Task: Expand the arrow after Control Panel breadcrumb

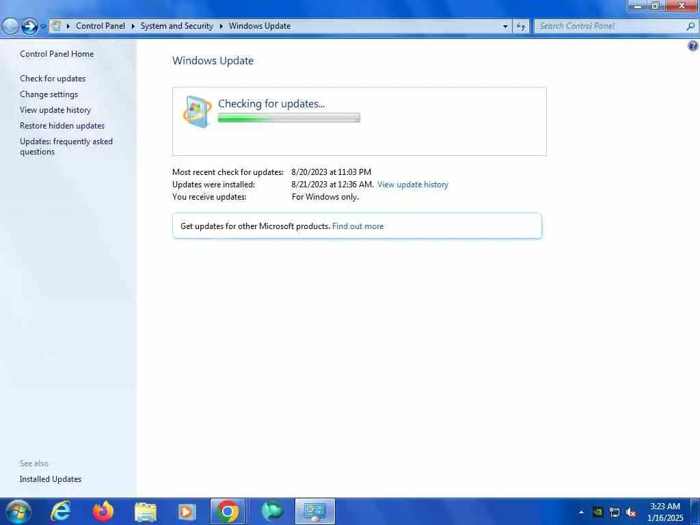Action: 133,26
